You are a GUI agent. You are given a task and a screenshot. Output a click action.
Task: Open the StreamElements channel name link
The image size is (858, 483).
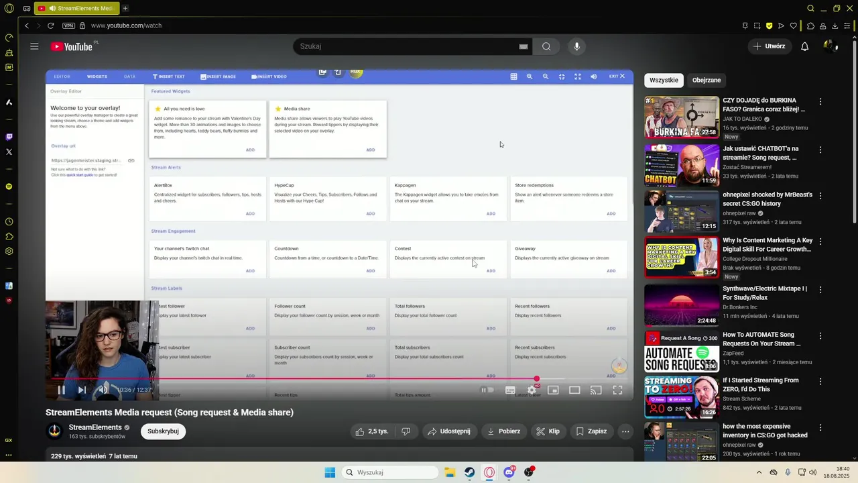click(x=95, y=427)
